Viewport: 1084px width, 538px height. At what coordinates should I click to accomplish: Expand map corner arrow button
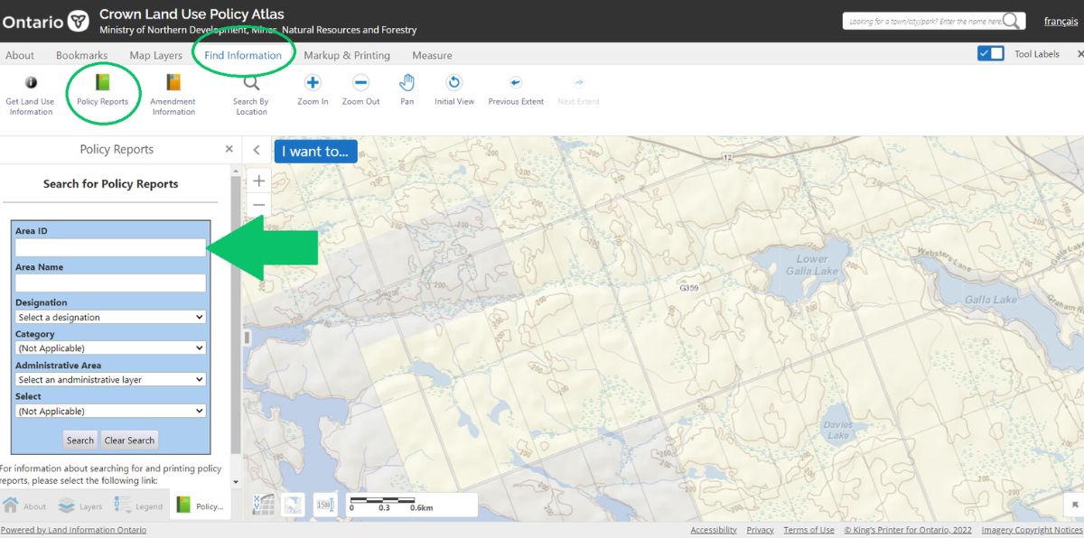(x=1075, y=505)
